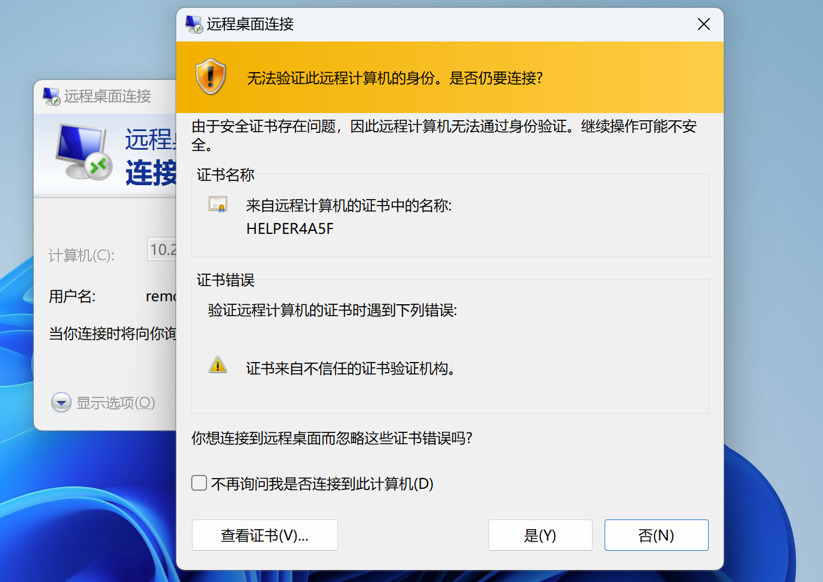Click the small icon in the background window title

coord(51,96)
